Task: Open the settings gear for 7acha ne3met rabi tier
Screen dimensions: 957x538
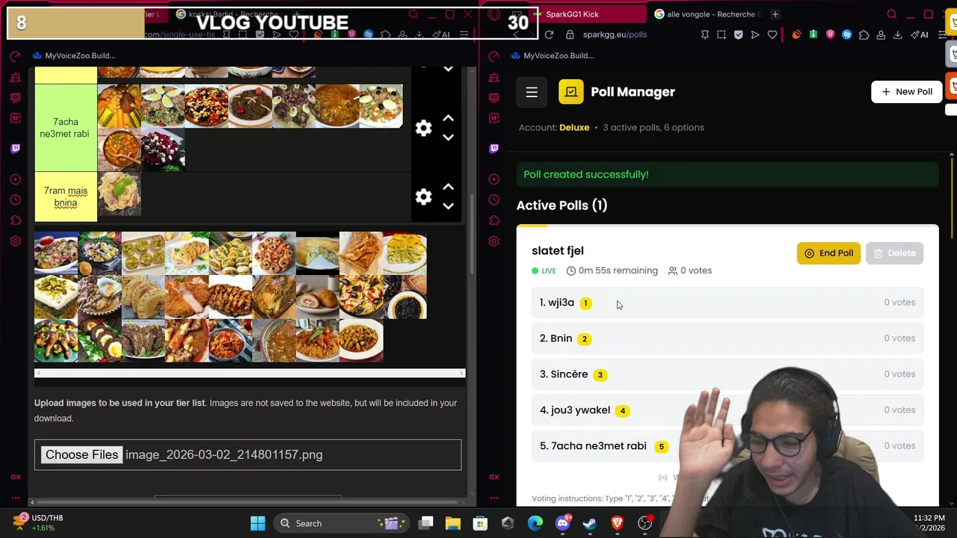Action: [424, 129]
